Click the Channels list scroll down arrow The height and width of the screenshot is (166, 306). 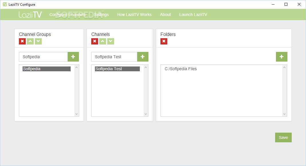[x=146, y=114]
